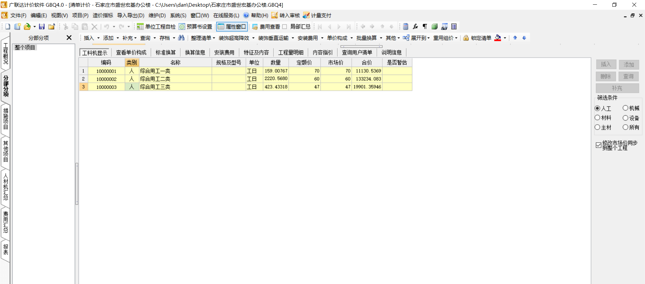Open 预算书设置 budget settings

(196, 26)
